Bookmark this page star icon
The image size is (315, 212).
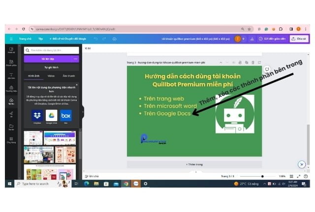click(249, 29)
